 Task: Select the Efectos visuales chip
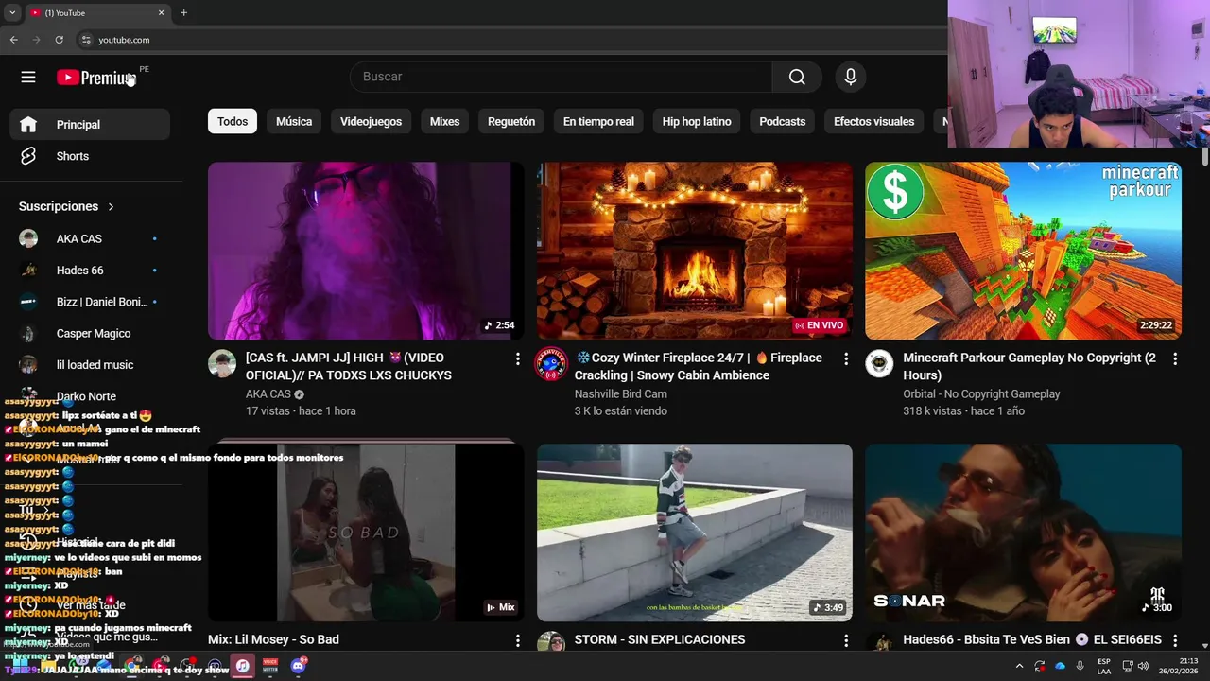coord(873,121)
